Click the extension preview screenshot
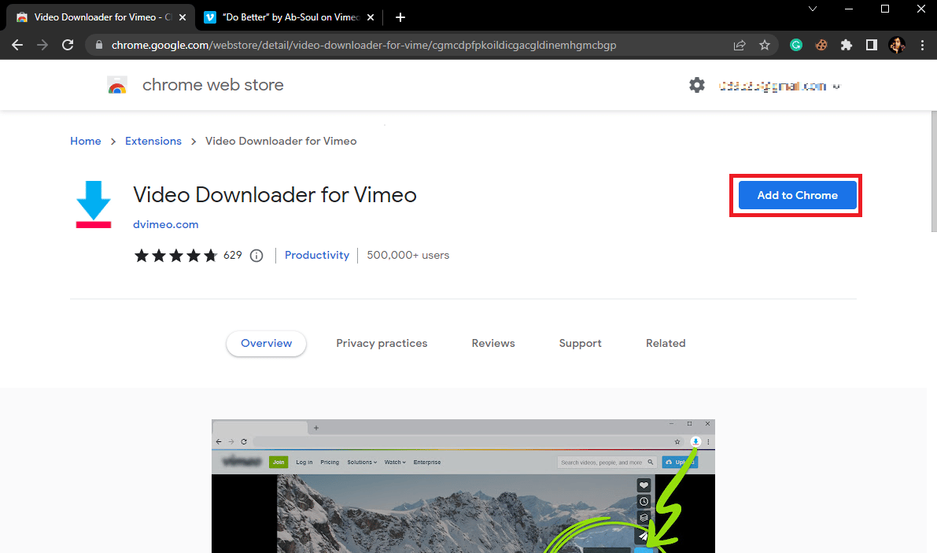Viewport: 937px width, 553px height. tap(463, 486)
